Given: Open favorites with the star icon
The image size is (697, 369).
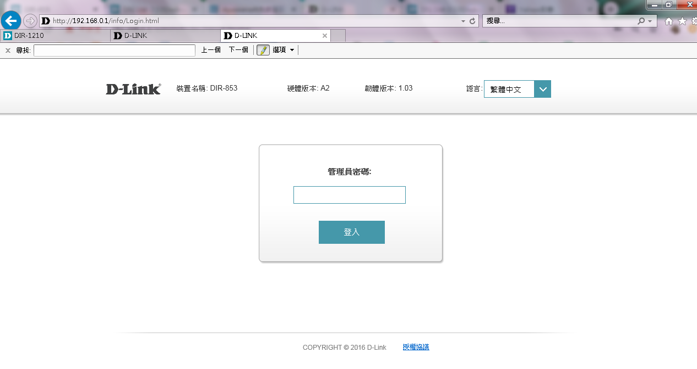Looking at the screenshot, I should (682, 21).
